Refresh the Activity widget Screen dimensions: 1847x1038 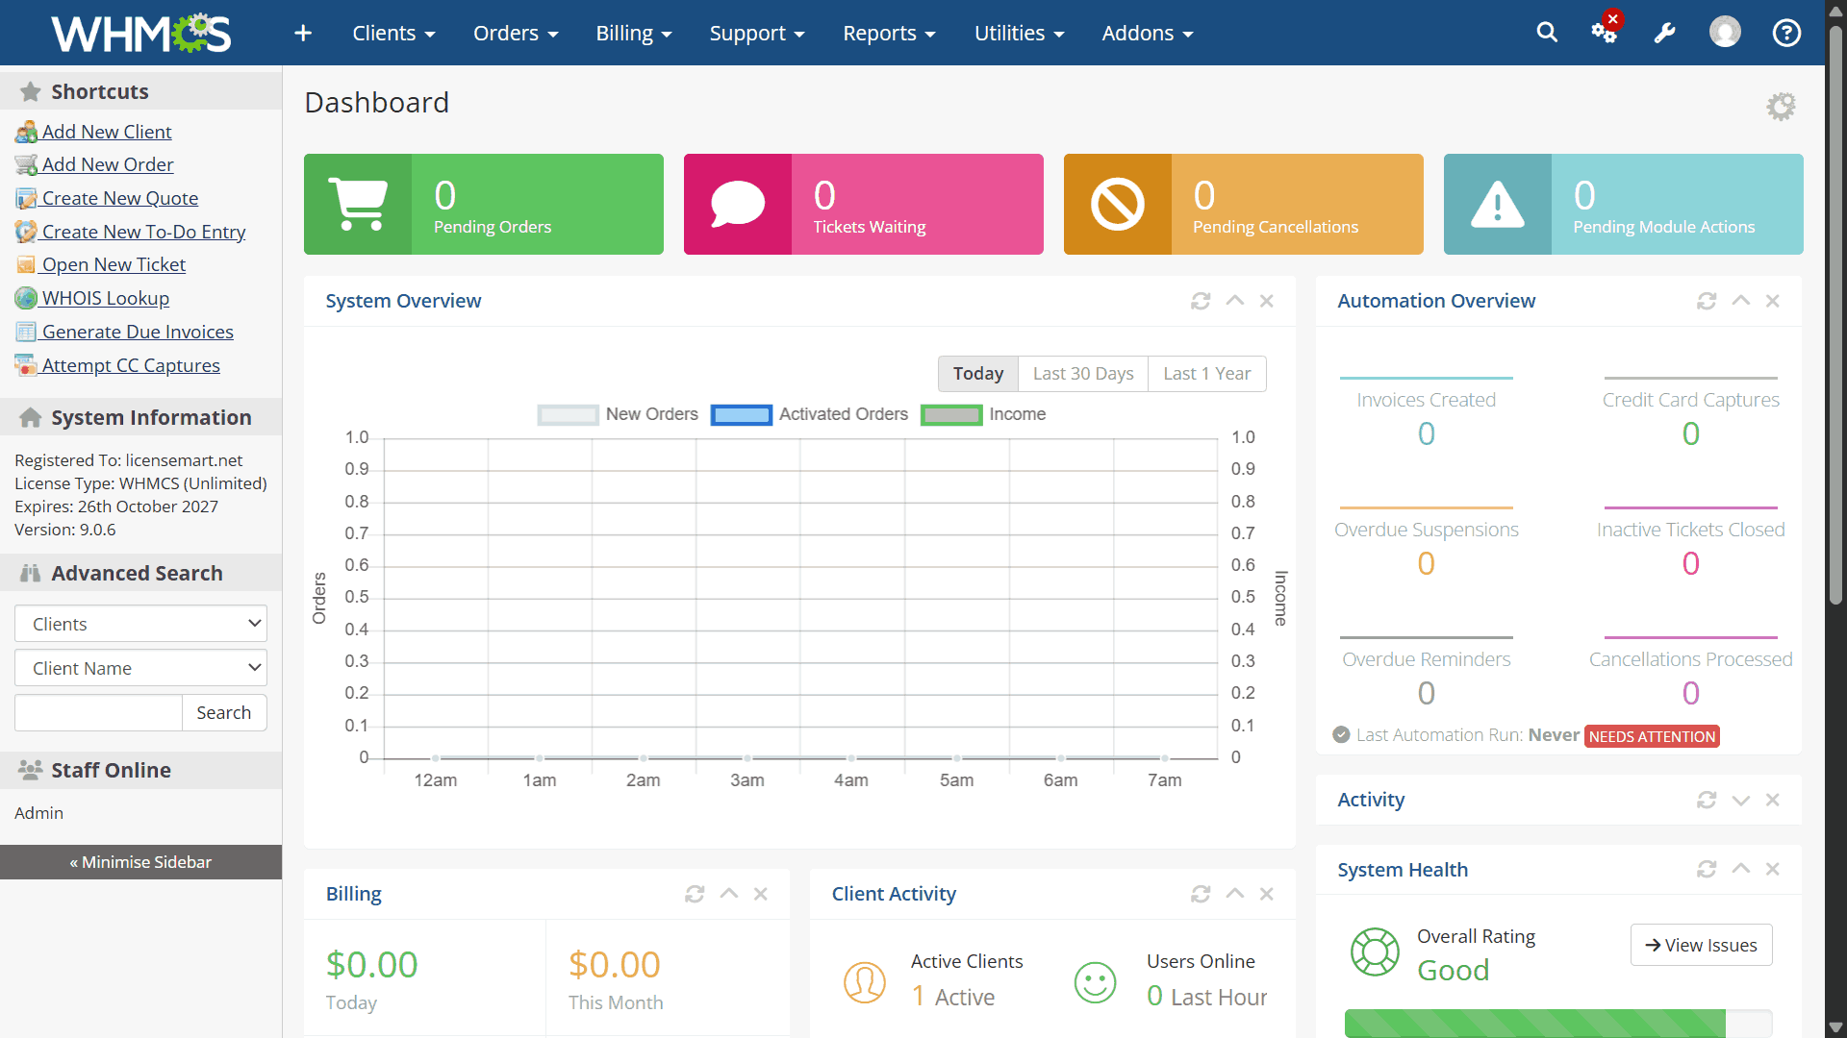point(1707,800)
